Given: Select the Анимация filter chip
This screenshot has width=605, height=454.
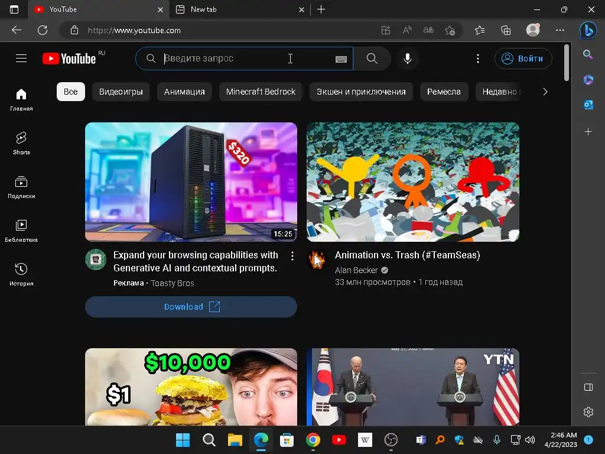Looking at the screenshot, I should [184, 92].
